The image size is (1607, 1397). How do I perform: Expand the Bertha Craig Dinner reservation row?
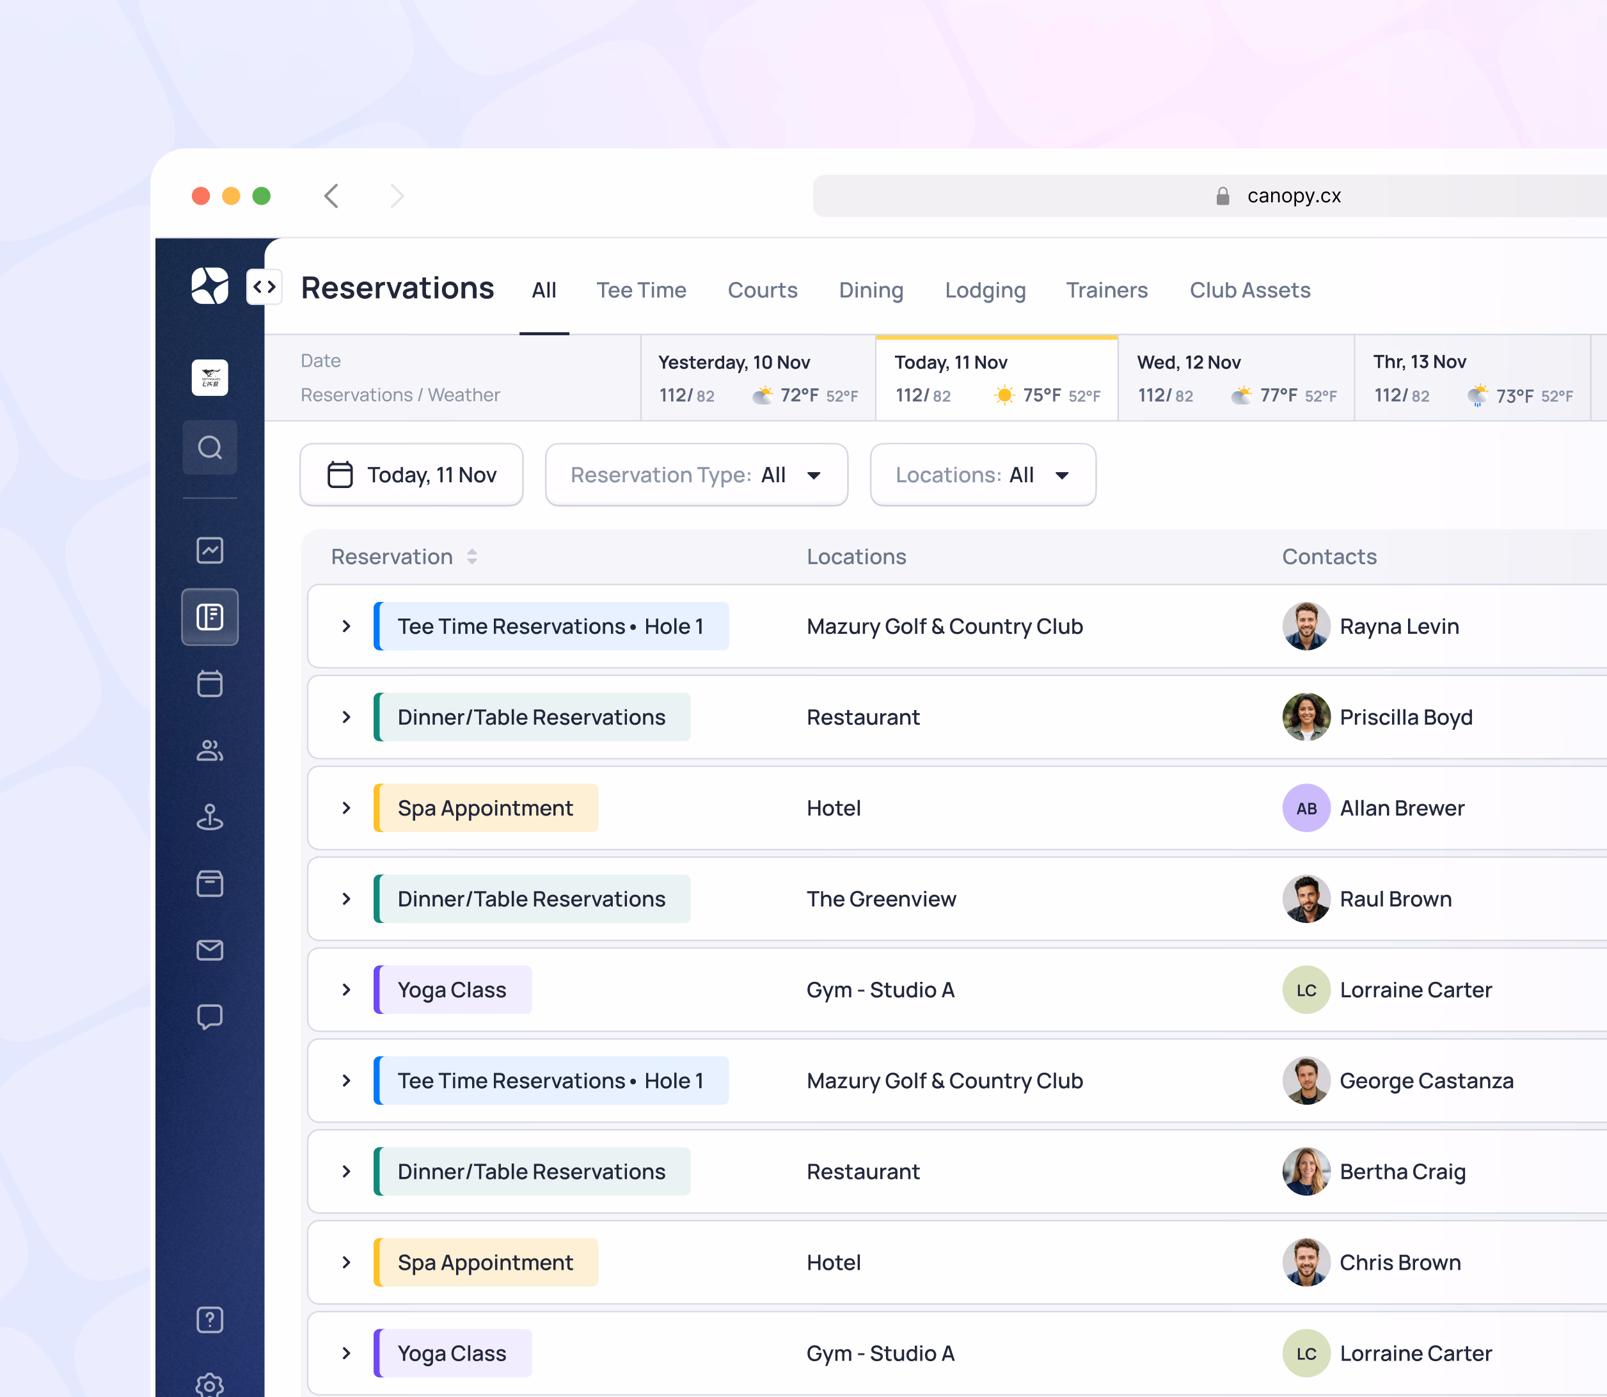[x=346, y=1172]
